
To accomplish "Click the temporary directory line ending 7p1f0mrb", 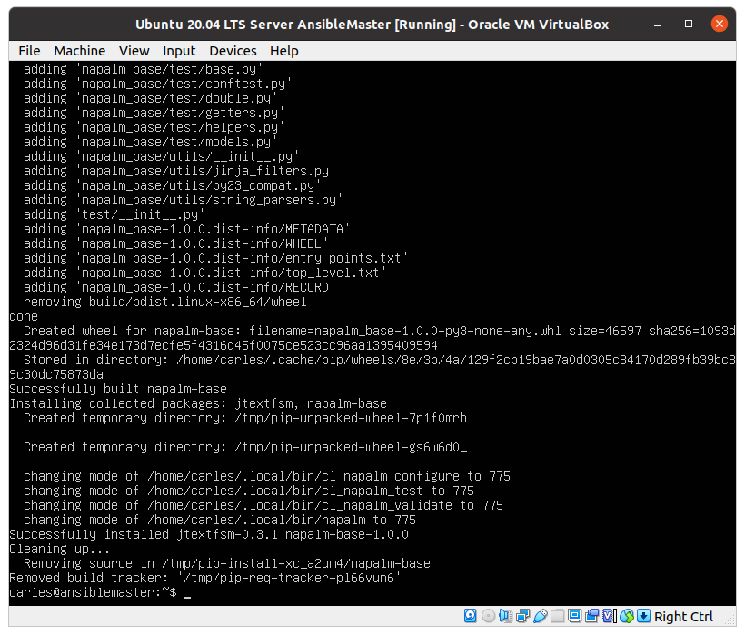I will click(x=245, y=419).
